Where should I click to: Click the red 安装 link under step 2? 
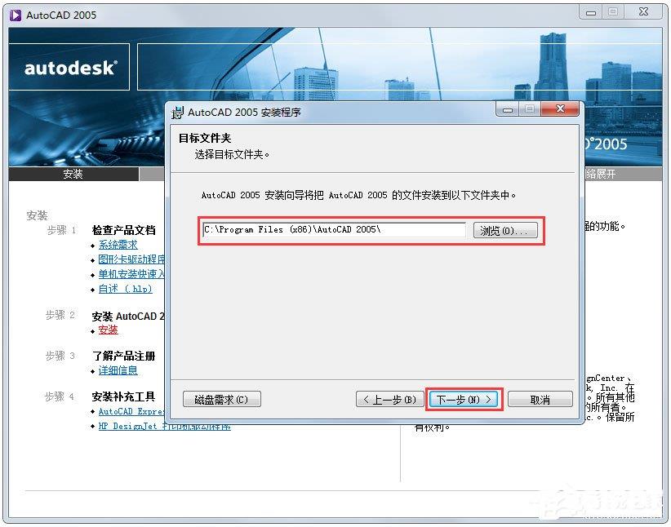pos(108,330)
